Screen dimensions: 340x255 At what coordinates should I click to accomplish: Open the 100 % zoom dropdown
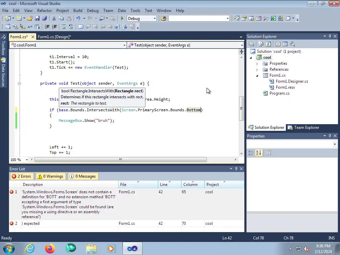coord(27,160)
